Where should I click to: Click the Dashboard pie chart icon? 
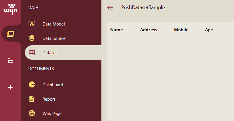click(32, 85)
